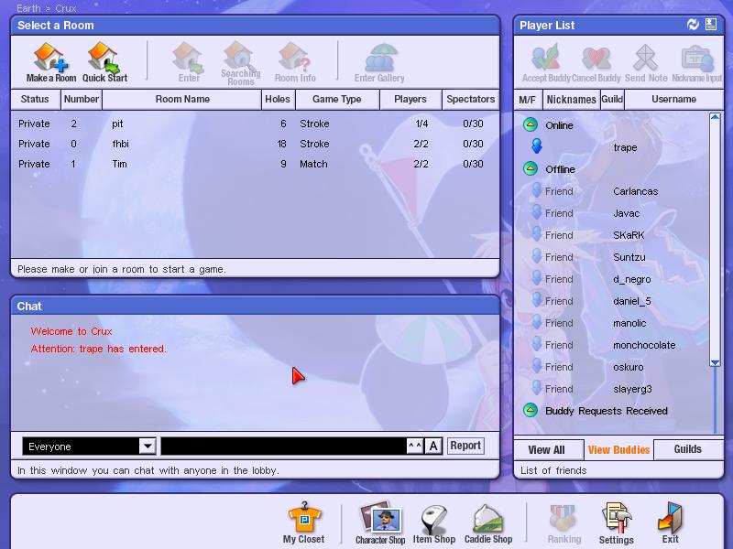Switch to the Guilds tab
Image resolution: width=733 pixels, height=549 pixels.
(688, 449)
